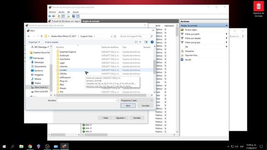Open taskbar search magnifier
The image size is (267, 150).
click(x=13, y=146)
